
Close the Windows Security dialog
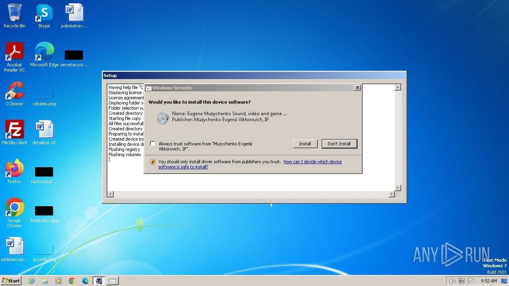[x=357, y=88]
